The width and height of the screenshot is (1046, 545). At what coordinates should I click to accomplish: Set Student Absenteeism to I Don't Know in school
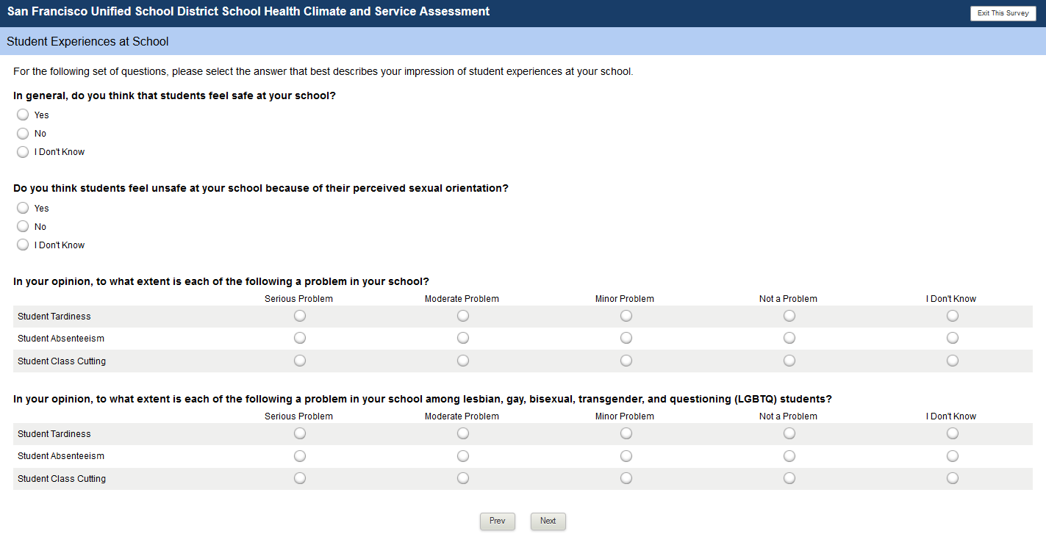pos(952,338)
